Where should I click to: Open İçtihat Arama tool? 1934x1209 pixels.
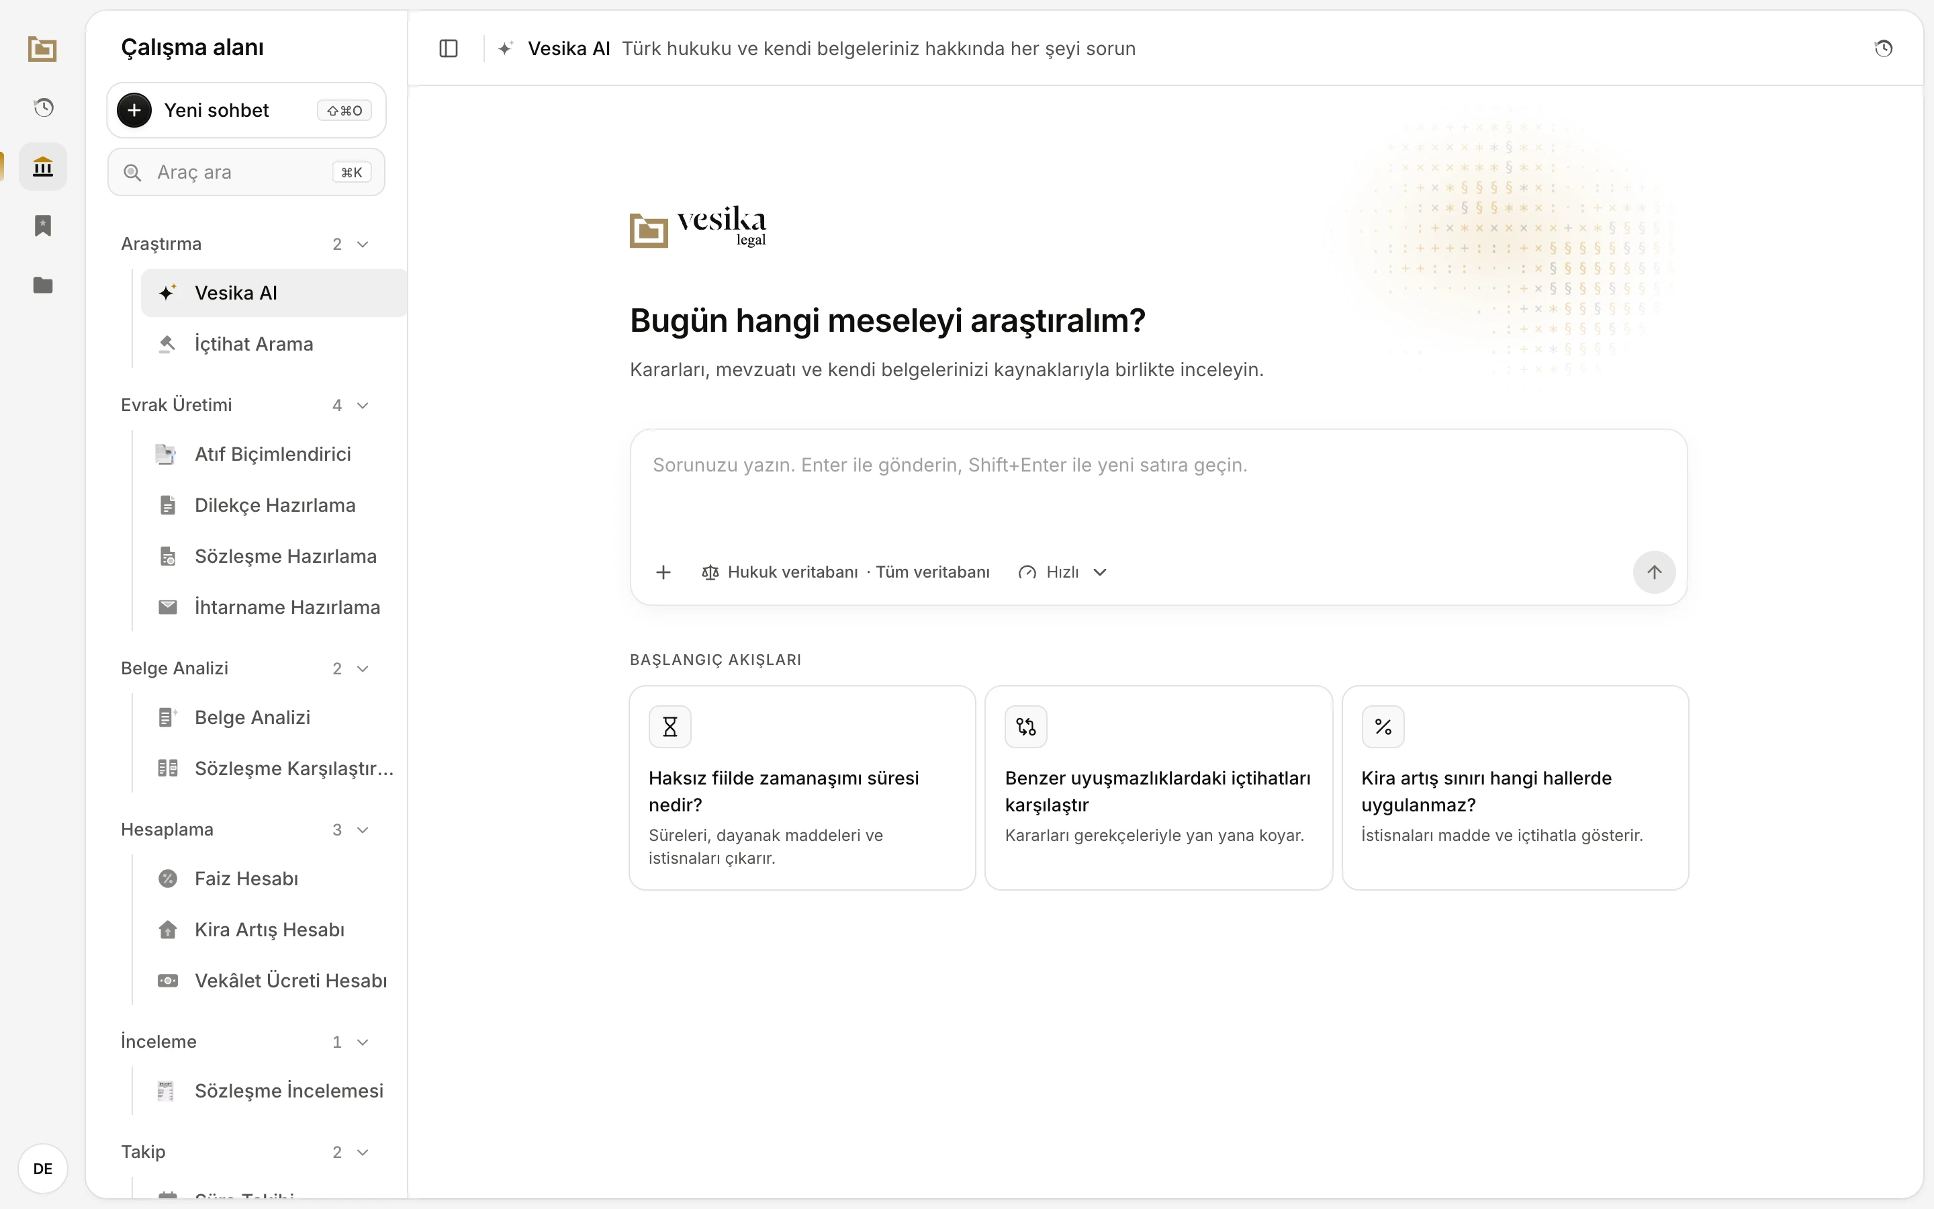click(x=273, y=344)
